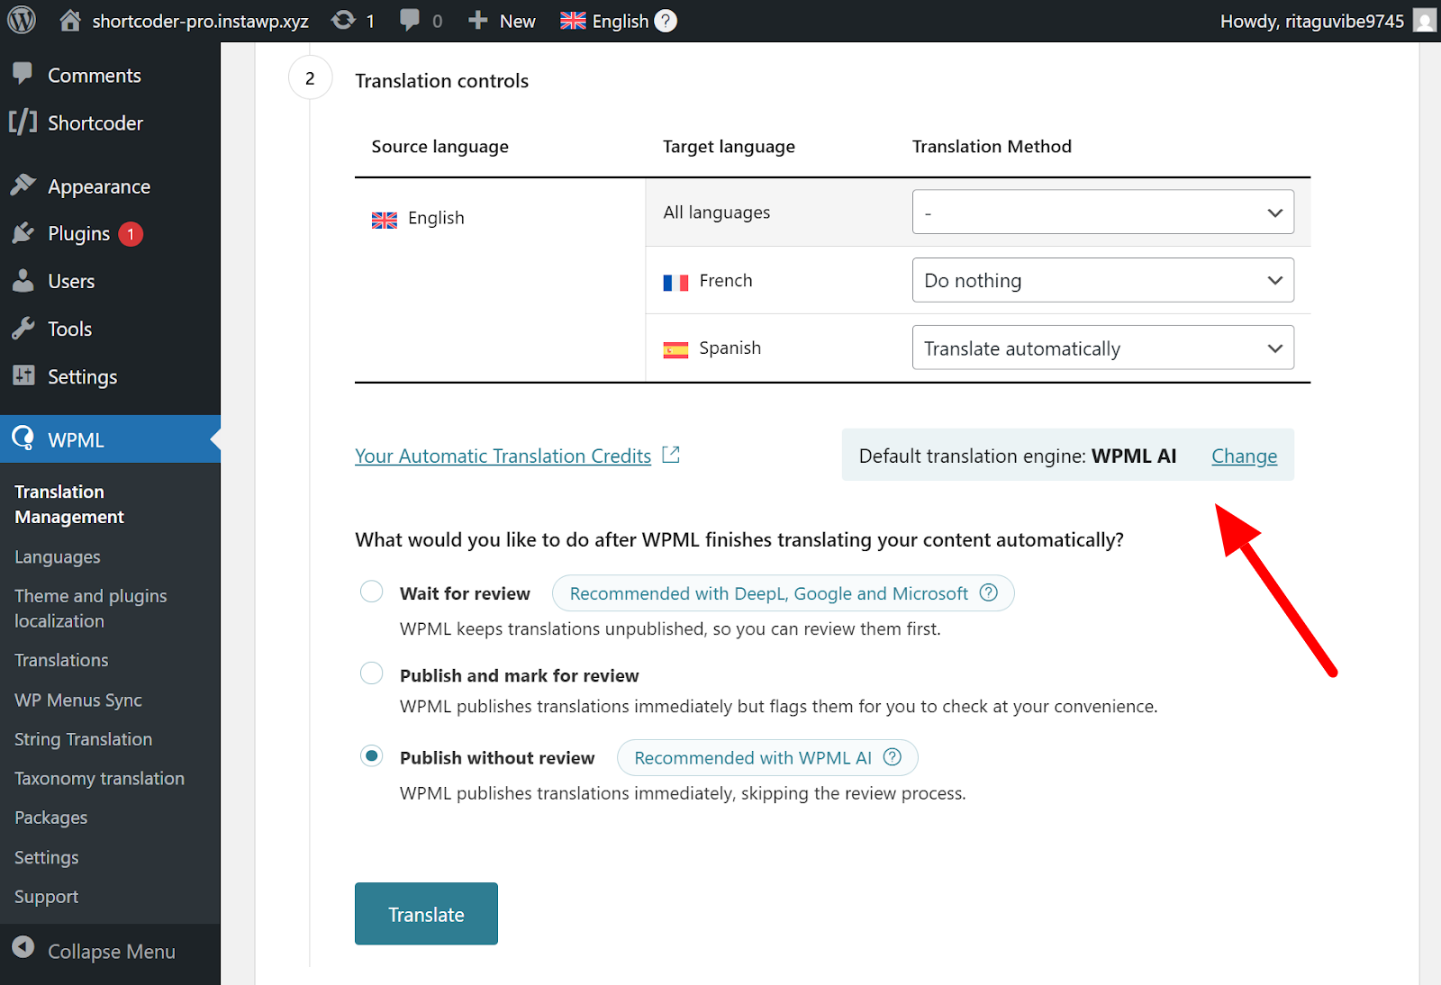Open the Translations submenu
The width and height of the screenshot is (1441, 985).
(x=61, y=660)
